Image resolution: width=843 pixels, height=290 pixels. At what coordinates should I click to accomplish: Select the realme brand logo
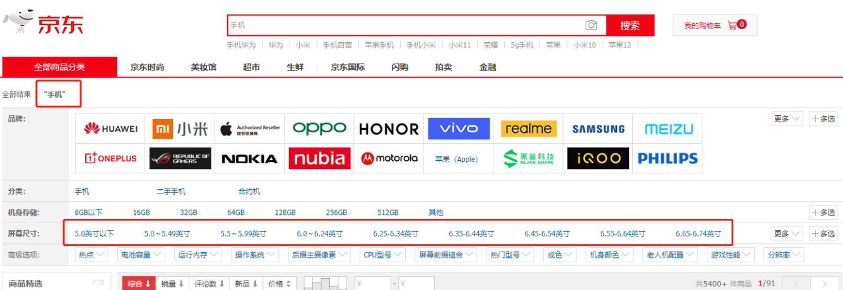pyautogui.click(x=529, y=129)
